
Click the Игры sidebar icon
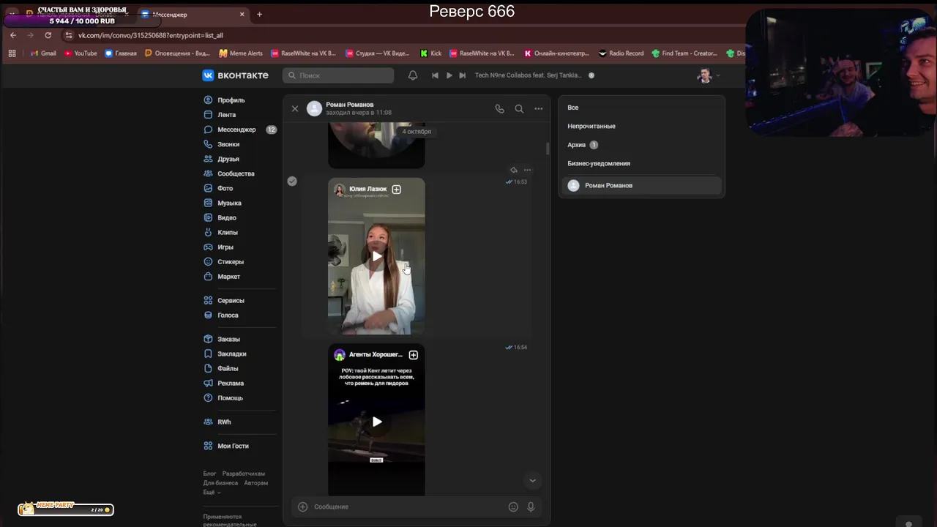click(209, 247)
